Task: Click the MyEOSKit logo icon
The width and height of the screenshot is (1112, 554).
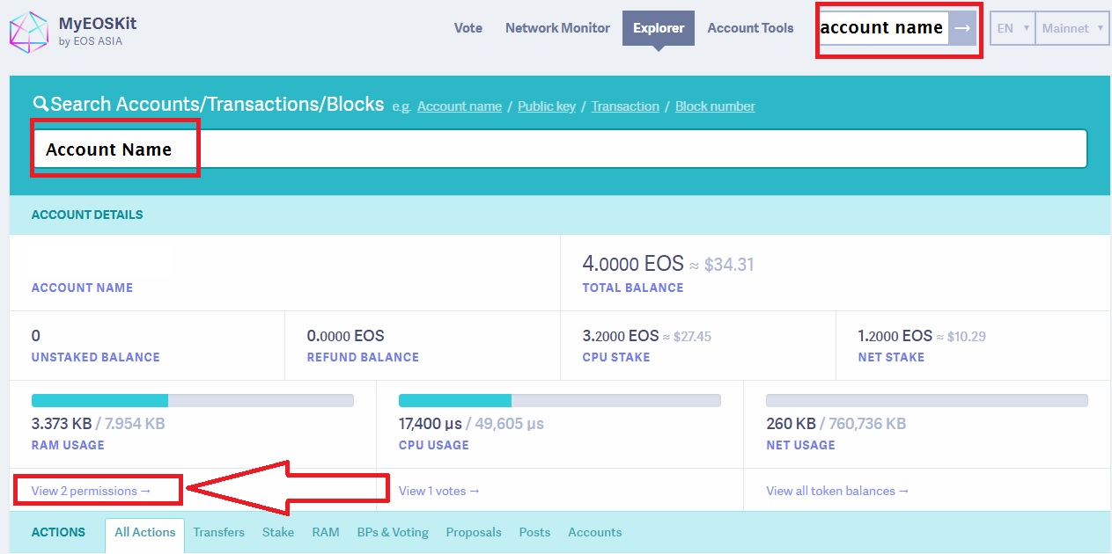Action: pyautogui.click(x=28, y=32)
